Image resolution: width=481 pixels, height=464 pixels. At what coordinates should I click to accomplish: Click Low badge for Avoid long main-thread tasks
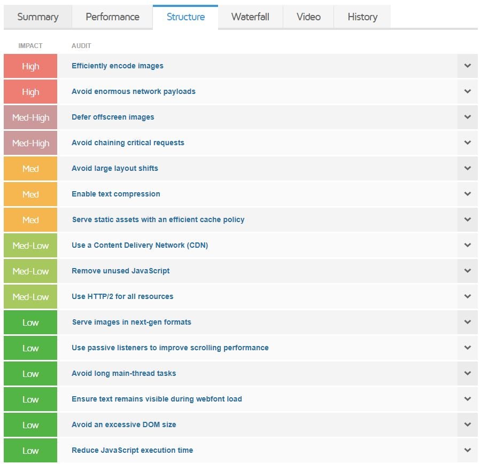point(30,374)
